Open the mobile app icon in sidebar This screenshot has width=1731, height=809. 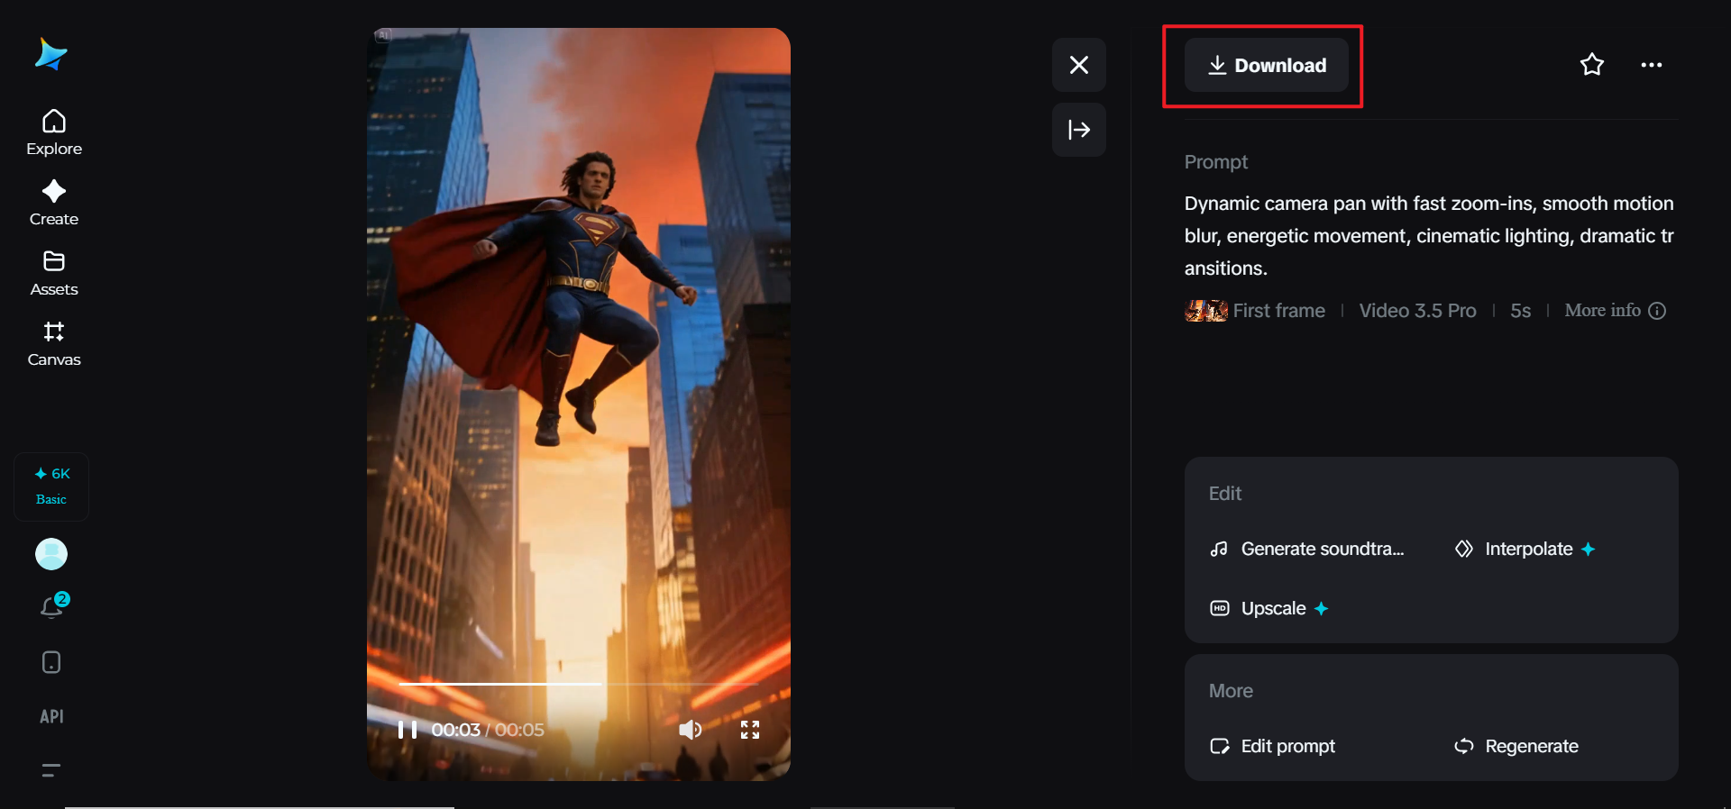tap(51, 662)
